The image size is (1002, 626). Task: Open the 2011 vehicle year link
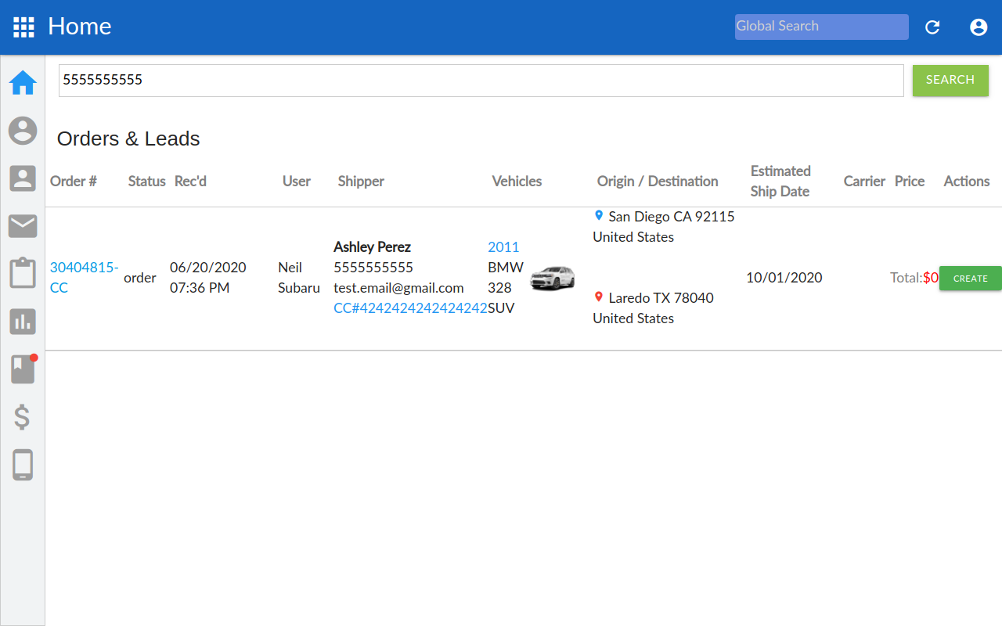[x=503, y=246]
